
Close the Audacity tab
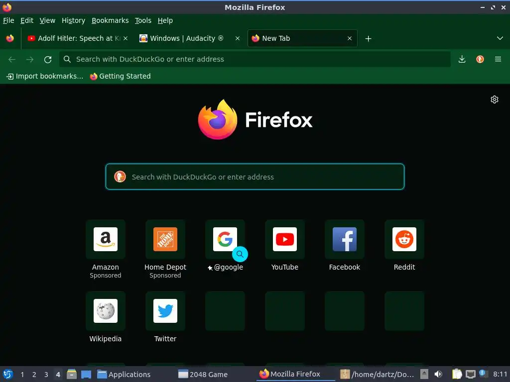pos(238,38)
